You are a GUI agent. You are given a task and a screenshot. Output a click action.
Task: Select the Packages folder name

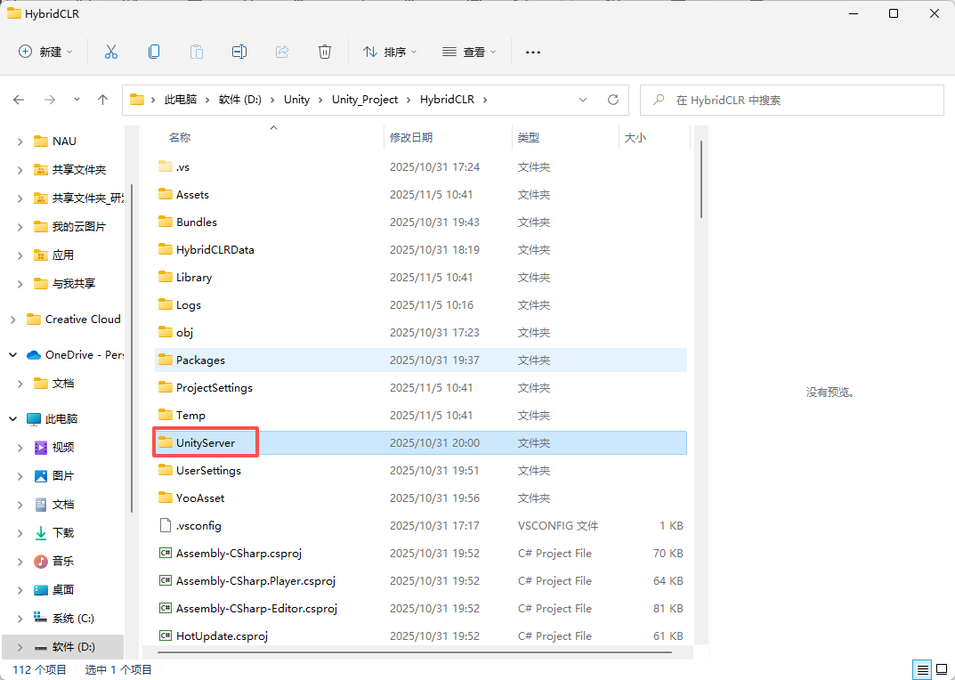pos(200,360)
